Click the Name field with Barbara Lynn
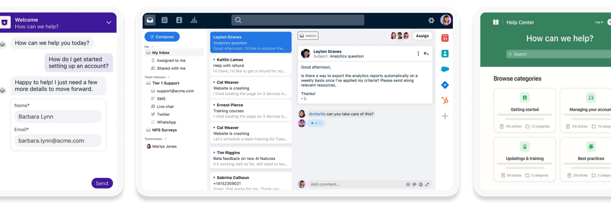The image size is (611, 211). click(58, 116)
